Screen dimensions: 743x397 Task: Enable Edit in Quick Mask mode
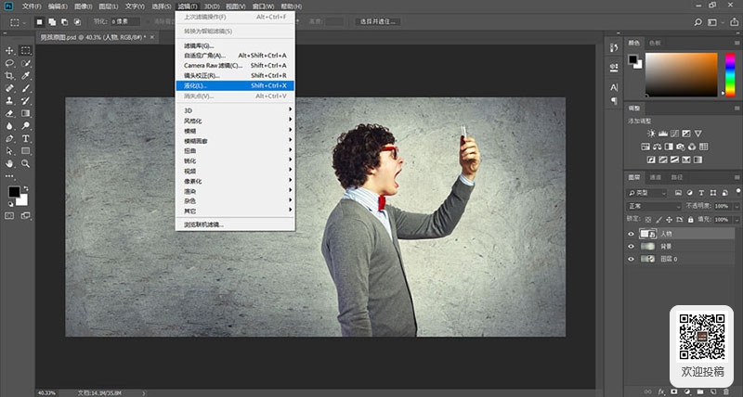click(x=9, y=216)
